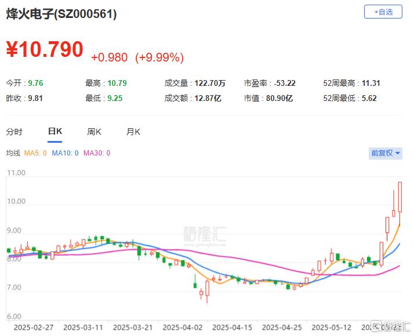Click the current price ¥10.790
Screen dimensions: 414x336
45,49
